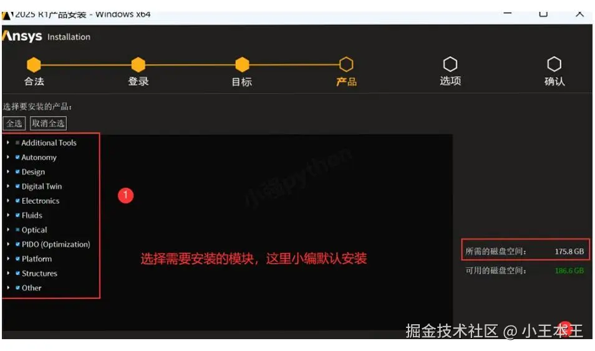This screenshot has height=351, width=595.
Task: Uncheck the Fluids checkbox
Action: point(17,215)
